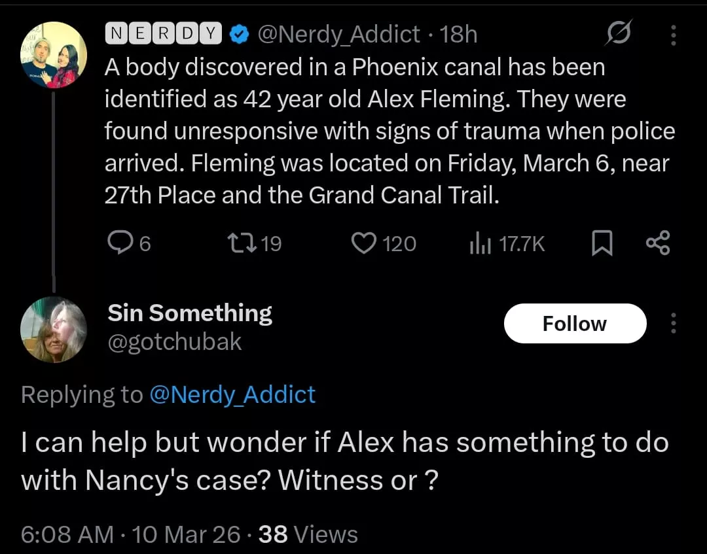Open the @Nerdy_Addict handle in header
The height and width of the screenshot is (554, 707).
(x=340, y=34)
